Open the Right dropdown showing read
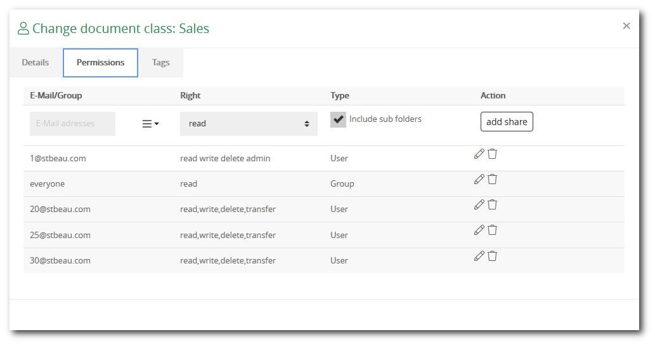 (x=249, y=124)
